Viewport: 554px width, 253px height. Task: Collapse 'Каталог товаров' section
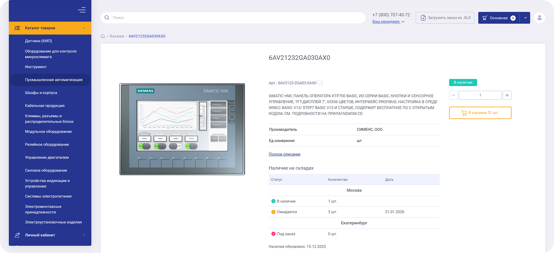[x=84, y=28]
